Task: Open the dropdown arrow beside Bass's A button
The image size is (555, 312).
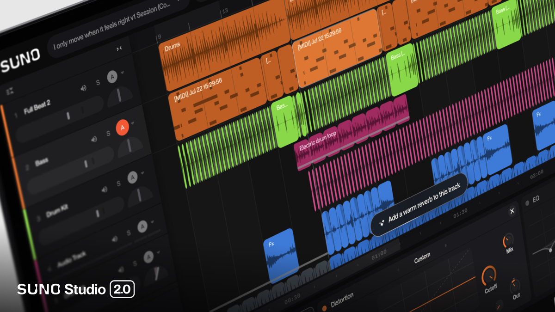Action: (133, 123)
